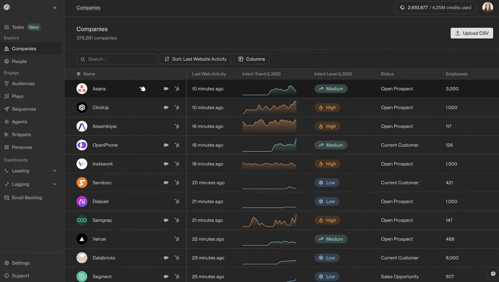Open the user profile avatar
The height and width of the screenshot is (282, 499).
488,8
